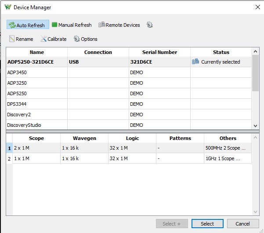
Task: Toggle the Auto Refresh button
Action: coord(28,25)
